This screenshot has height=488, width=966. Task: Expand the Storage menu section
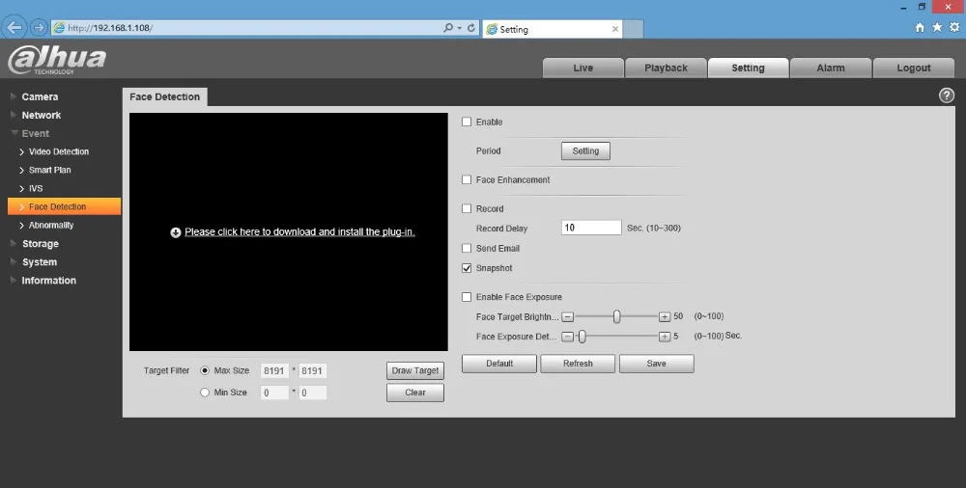click(x=40, y=244)
